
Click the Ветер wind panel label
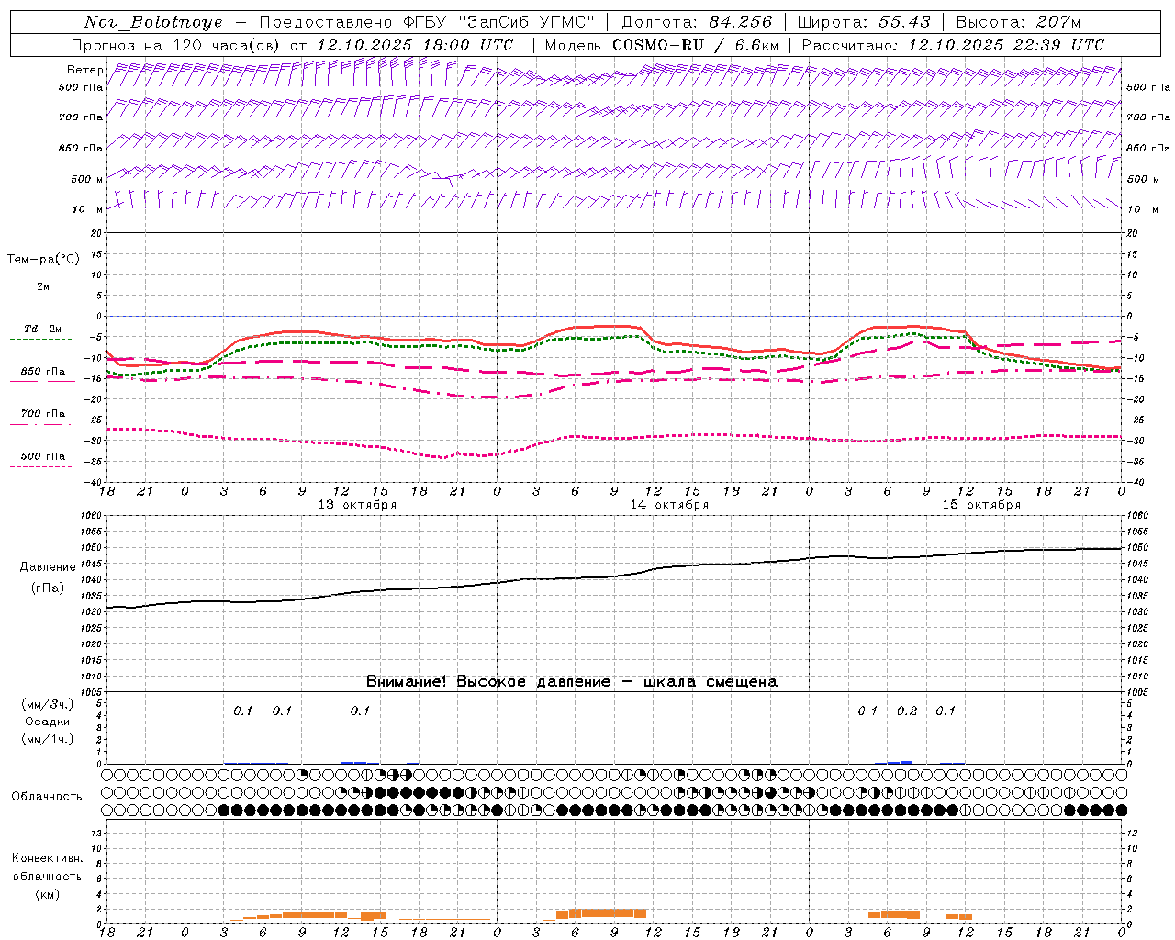[x=85, y=70]
